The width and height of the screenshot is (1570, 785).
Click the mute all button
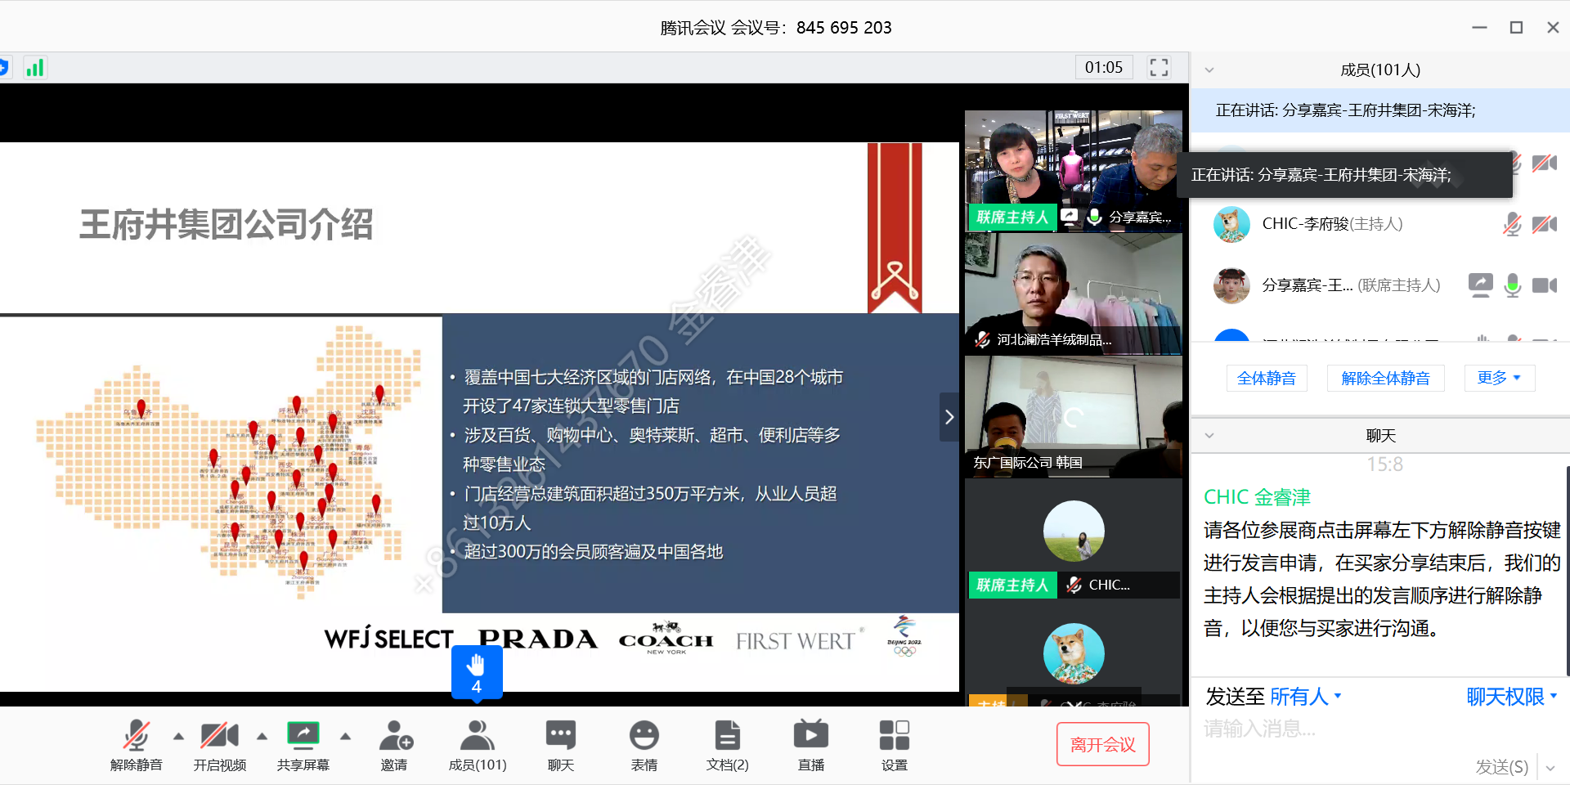1267,378
